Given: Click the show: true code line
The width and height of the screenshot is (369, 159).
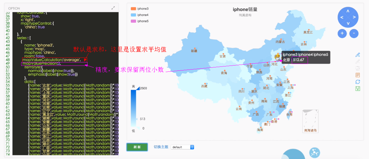Looking at the screenshot, I should click(x=30, y=16).
